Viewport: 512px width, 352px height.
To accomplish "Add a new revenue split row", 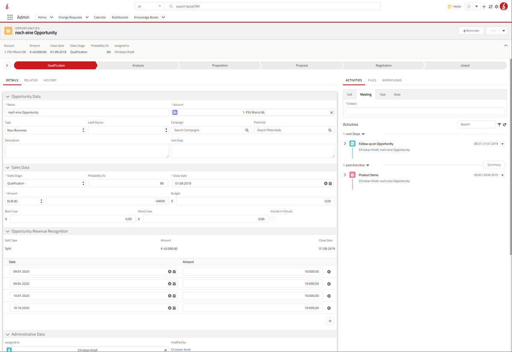I will click(330, 321).
